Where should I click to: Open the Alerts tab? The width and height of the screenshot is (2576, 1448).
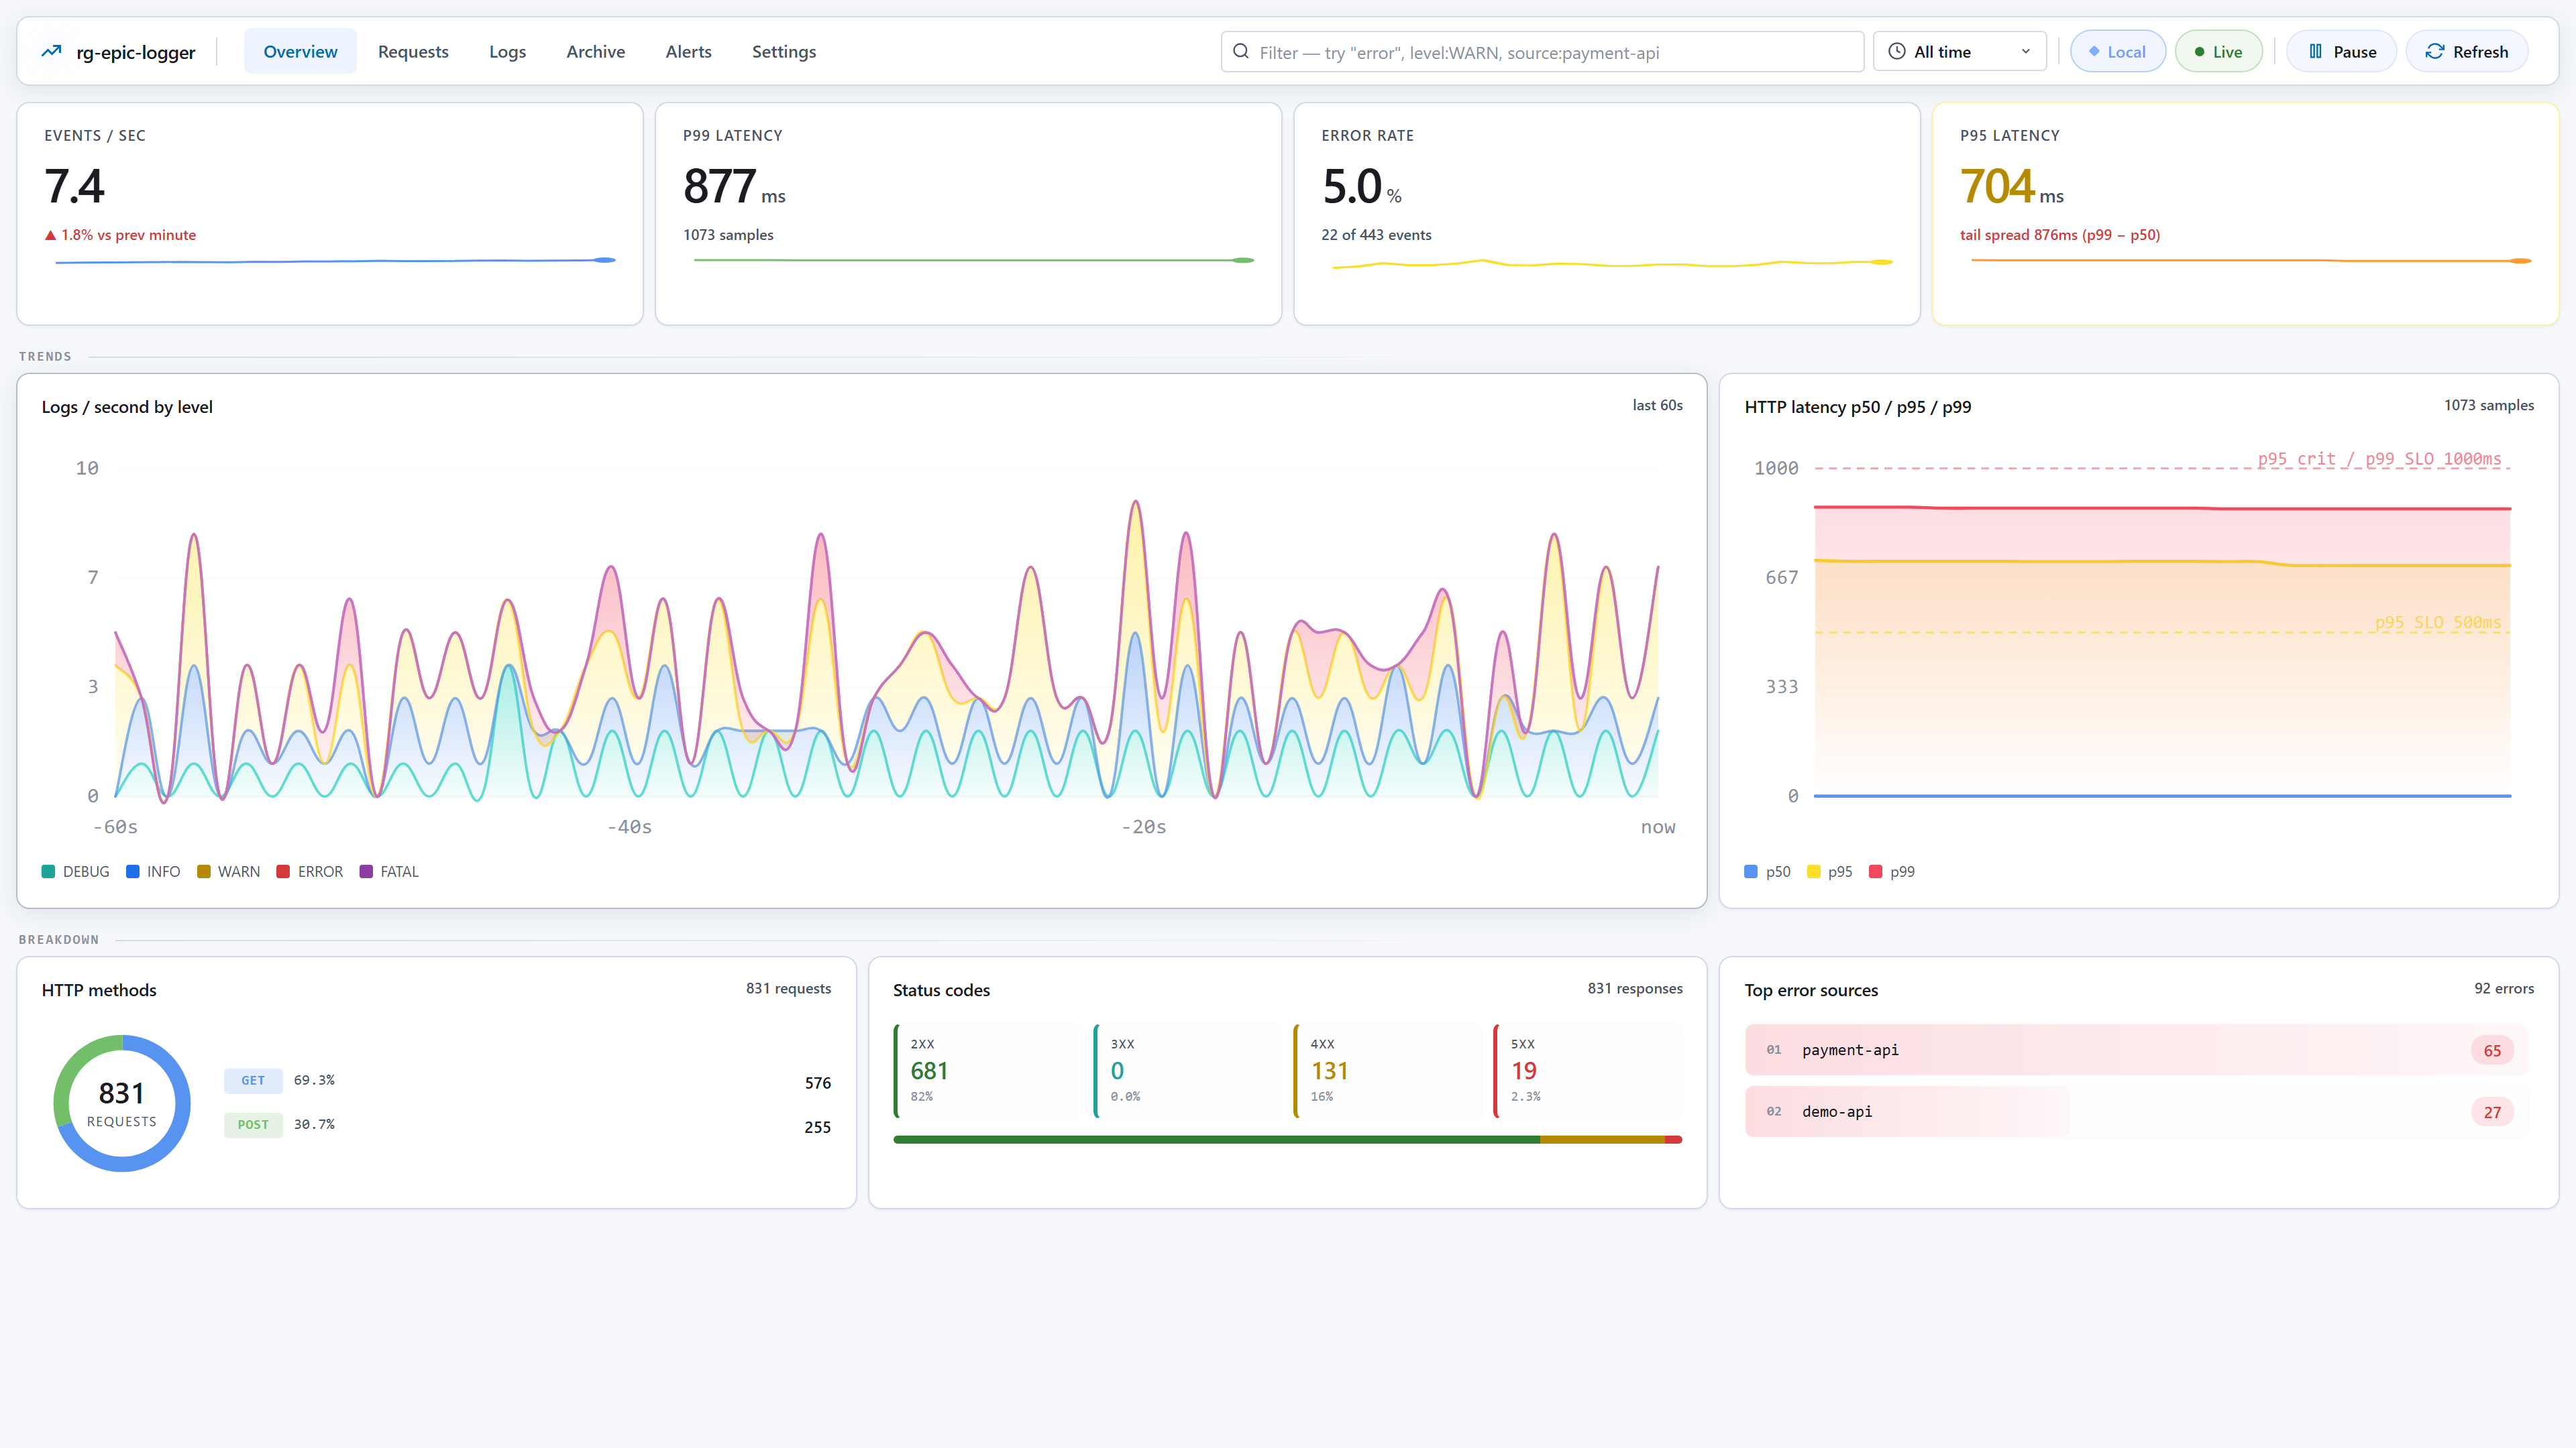(x=688, y=52)
